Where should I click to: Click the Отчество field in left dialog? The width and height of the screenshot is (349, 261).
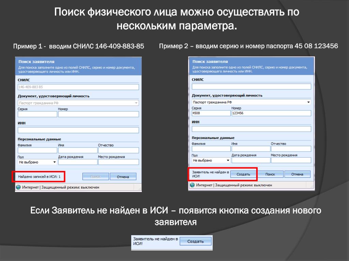click(x=119, y=150)
